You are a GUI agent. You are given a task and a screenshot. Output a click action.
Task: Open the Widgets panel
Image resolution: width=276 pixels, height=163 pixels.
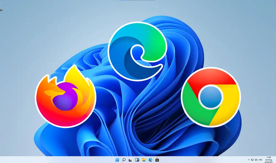click(137, 160)
